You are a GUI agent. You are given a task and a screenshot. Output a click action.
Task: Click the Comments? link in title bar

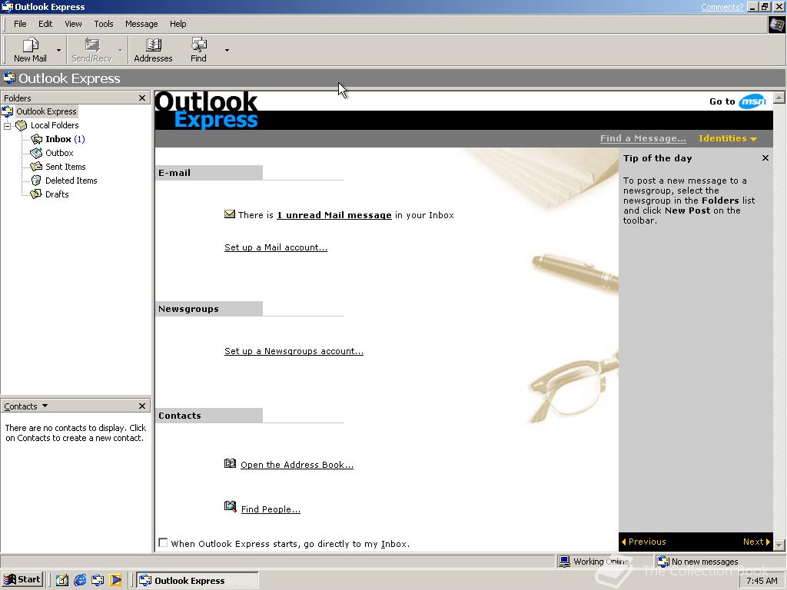[722, 7]
